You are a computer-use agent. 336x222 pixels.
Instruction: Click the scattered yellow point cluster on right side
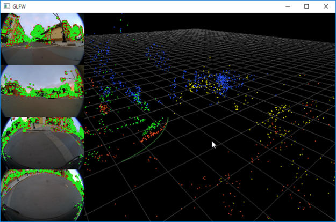278,121
